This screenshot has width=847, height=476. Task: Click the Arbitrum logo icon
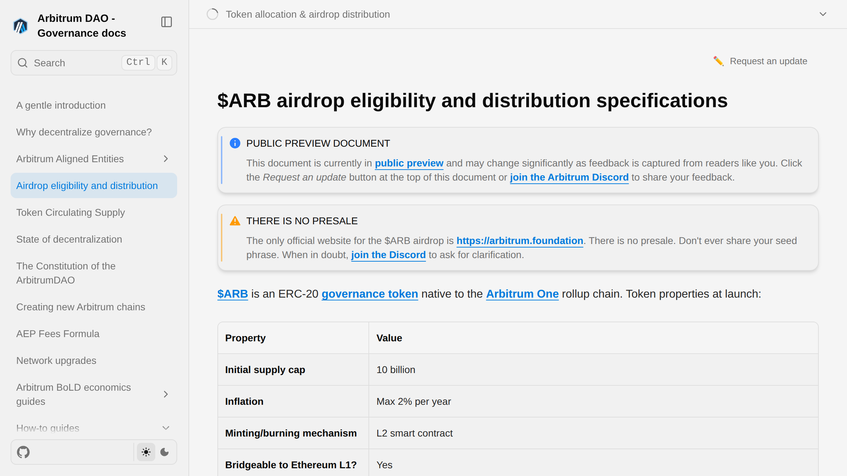tap(20, 26)
